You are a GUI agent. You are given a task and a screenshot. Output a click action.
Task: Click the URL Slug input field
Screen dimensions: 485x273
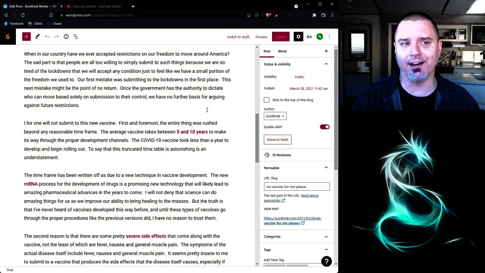[297, 187]
